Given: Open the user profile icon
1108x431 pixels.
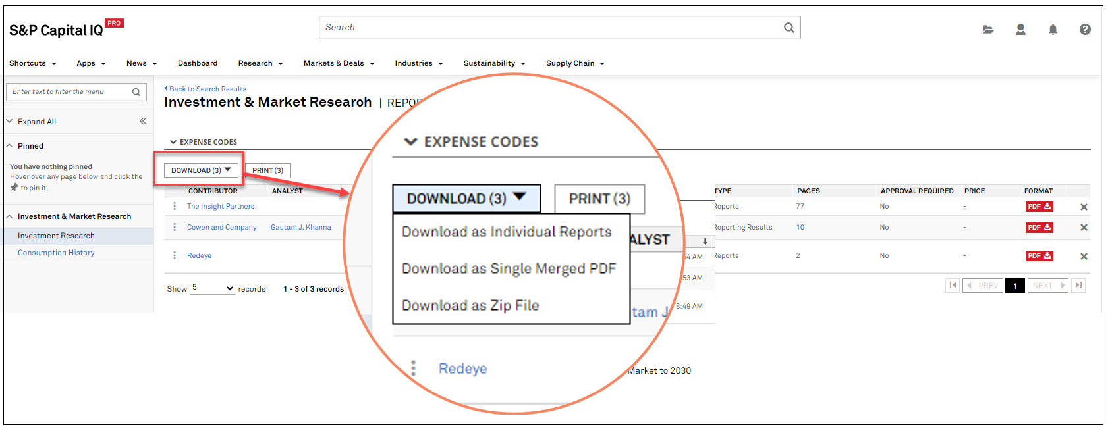Looking at the screenshot, I should tap(1020, 30).
